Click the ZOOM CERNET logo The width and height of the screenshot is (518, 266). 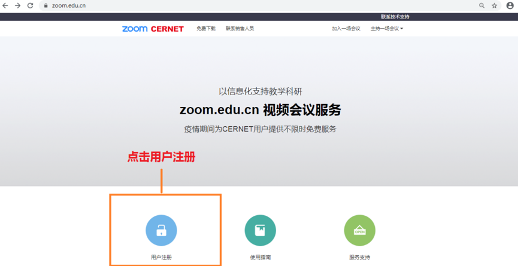tap(153, 29)
